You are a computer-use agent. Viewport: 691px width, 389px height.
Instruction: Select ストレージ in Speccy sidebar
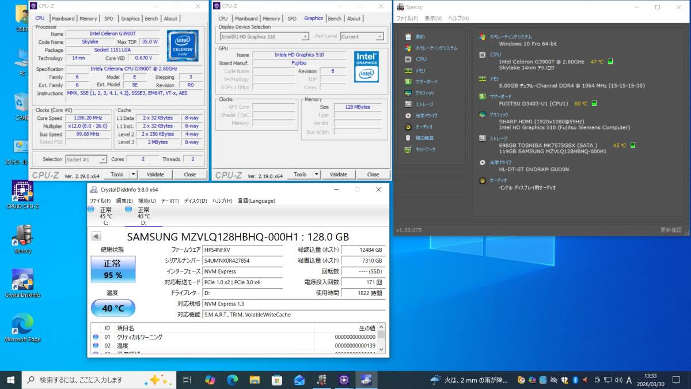click(424, 104)
